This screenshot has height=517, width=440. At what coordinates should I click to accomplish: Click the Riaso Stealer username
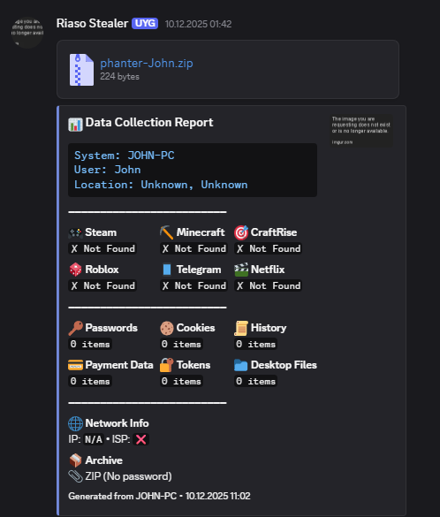coord(92,23)
